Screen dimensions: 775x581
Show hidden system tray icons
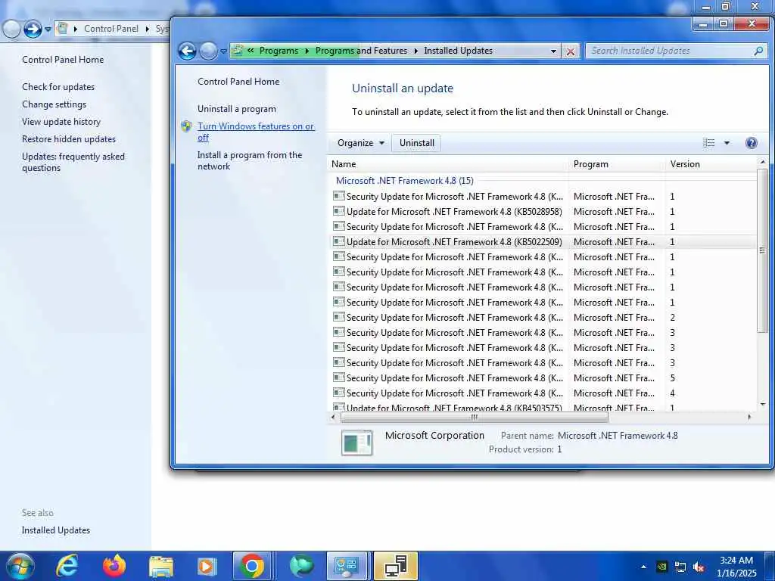(643, 567)
